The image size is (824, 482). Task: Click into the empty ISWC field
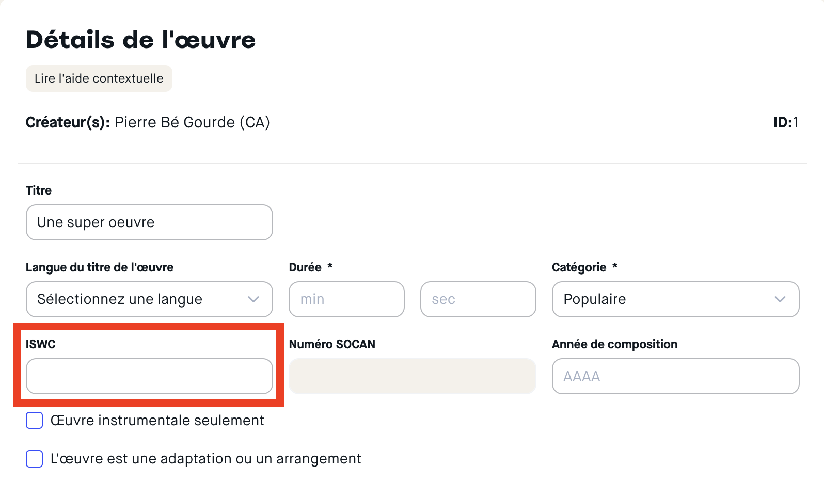tap(149, 376)
